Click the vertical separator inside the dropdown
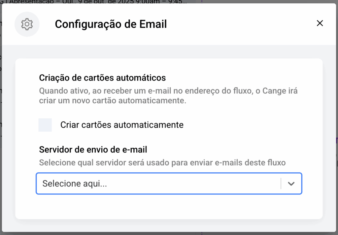This screenshot has height=235, width=338. coord(281,184)
